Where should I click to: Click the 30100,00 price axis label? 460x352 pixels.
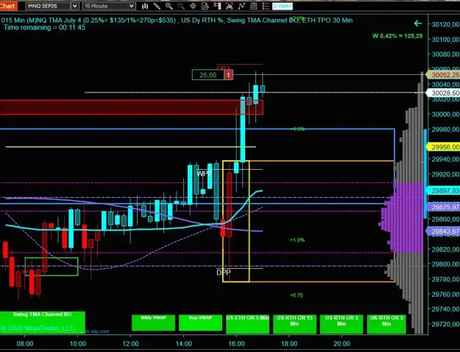tap(445, 39)
